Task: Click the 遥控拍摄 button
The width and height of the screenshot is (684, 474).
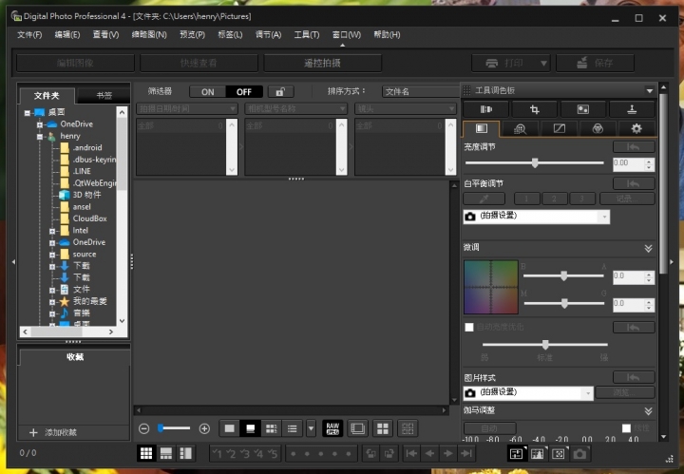Action: coord(322,63)
